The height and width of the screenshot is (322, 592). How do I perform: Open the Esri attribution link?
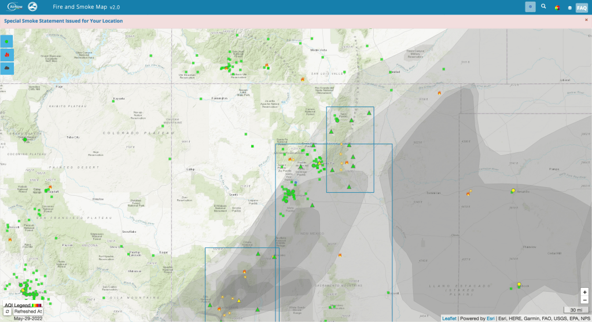pyautogui.click(x=490, y=318)
